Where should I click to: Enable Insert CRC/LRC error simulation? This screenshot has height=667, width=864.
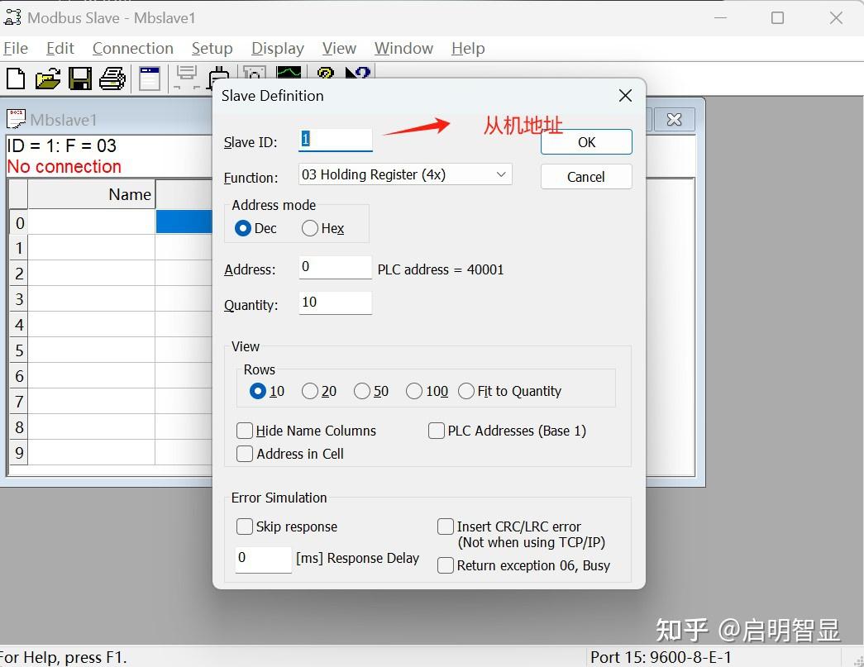446,526
